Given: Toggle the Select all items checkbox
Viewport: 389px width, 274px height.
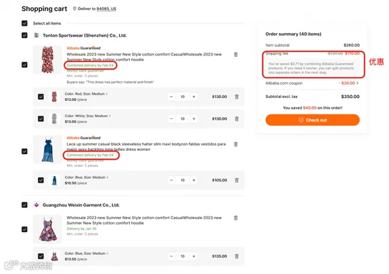Looking at the screenshot, I should point(24,23).
